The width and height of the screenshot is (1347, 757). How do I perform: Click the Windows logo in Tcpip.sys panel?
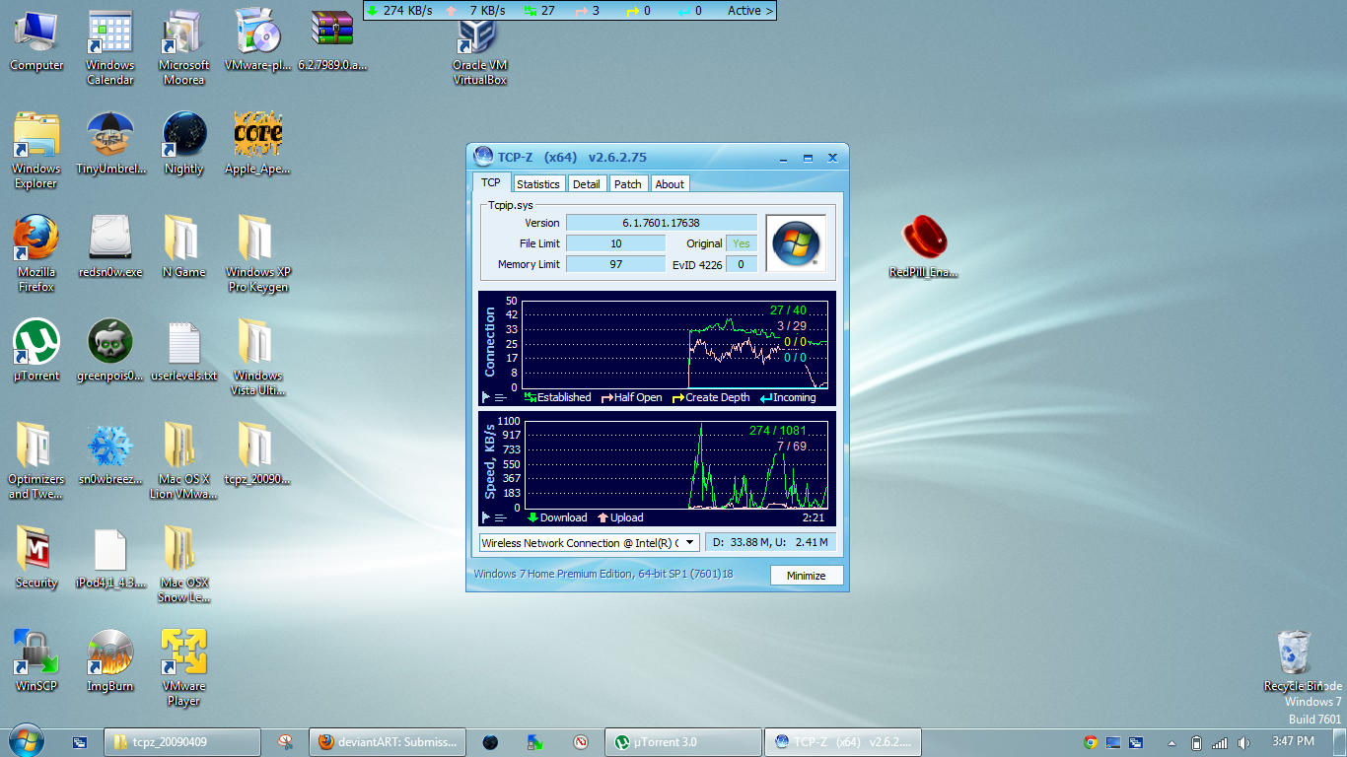[796, 243]
